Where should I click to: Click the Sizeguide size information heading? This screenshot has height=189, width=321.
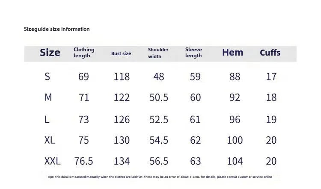point(56,29)
